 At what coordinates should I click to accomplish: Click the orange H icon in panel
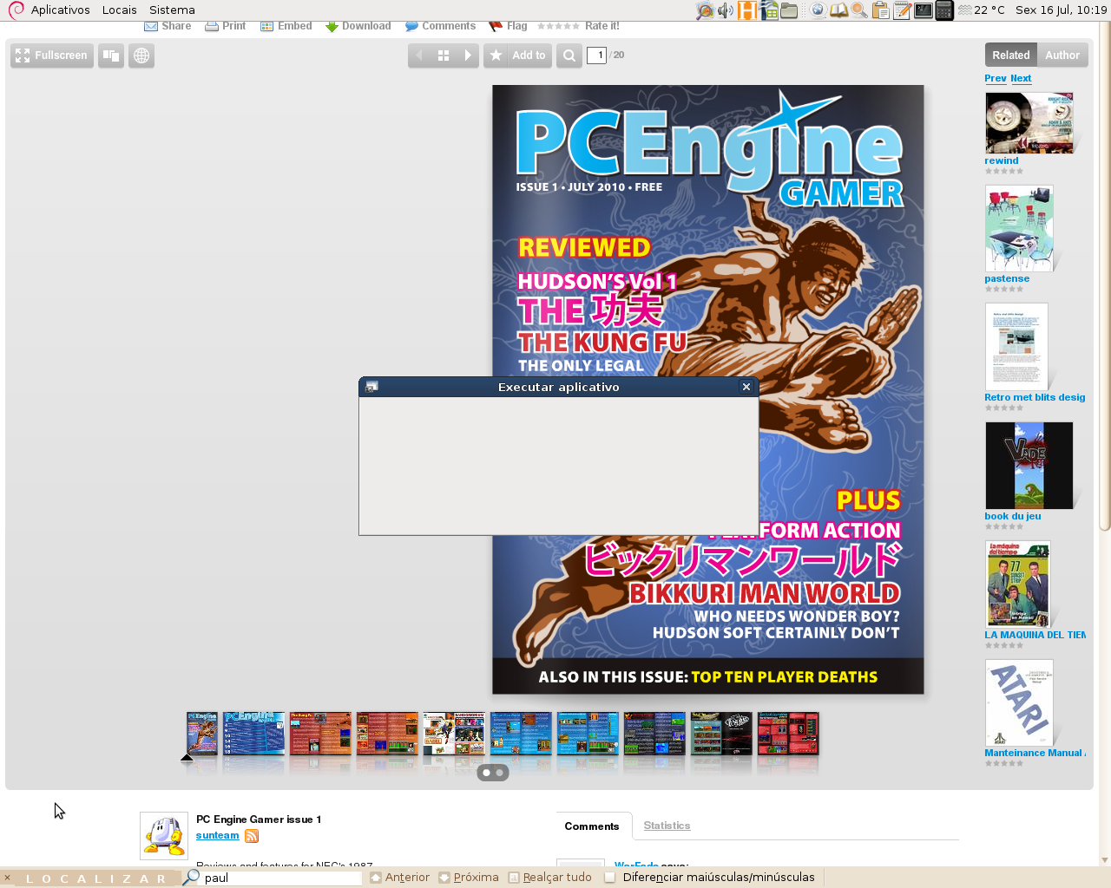point(747,10)
